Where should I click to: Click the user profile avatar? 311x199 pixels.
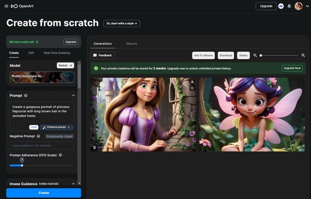click(x=298, y=6)
